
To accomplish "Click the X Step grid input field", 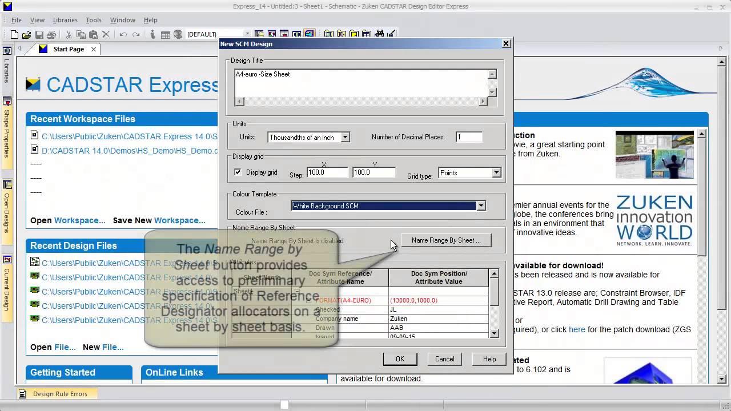I will pos(327,172).
